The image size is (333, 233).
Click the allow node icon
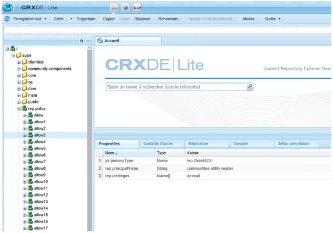pos(30,115)
